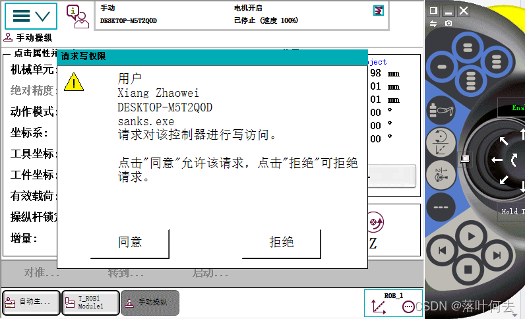Click joystick rotate arrow

[x=514, y=160]
